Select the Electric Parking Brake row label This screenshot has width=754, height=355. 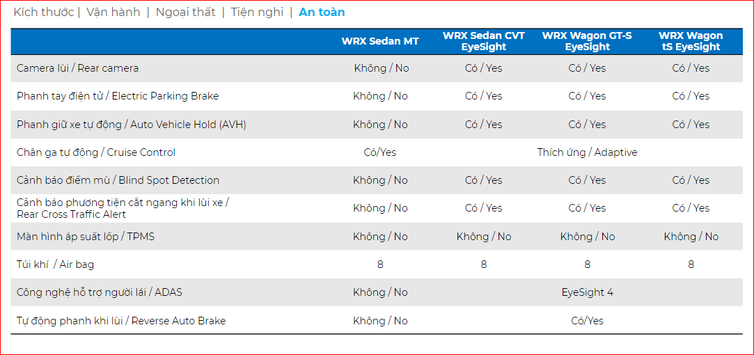tap(118, 96)
